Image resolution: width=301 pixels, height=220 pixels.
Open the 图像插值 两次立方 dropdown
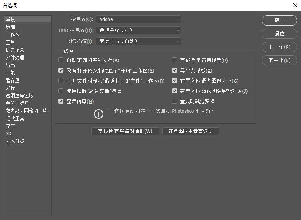click(x=138, y=41)
